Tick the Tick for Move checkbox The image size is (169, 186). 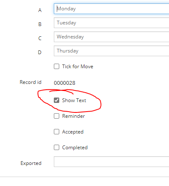(56, 66)
